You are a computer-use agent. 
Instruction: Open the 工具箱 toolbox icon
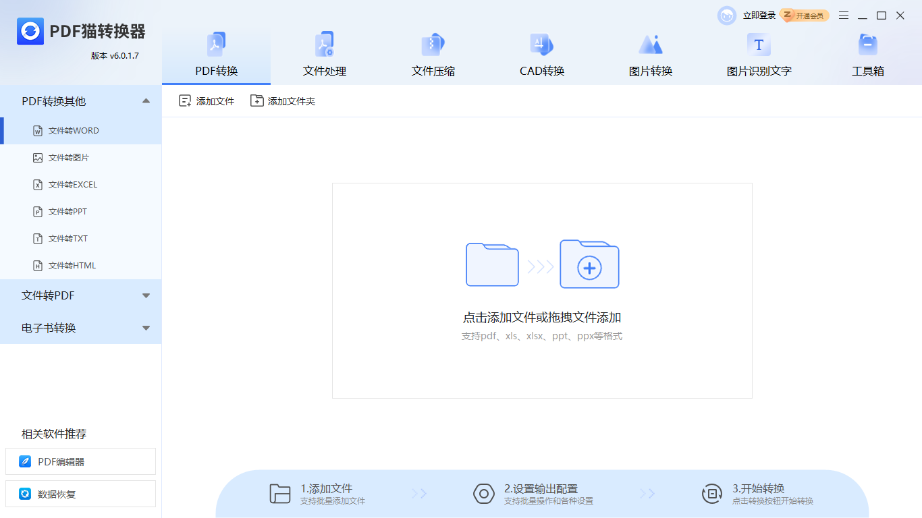[x=867, y=54]
